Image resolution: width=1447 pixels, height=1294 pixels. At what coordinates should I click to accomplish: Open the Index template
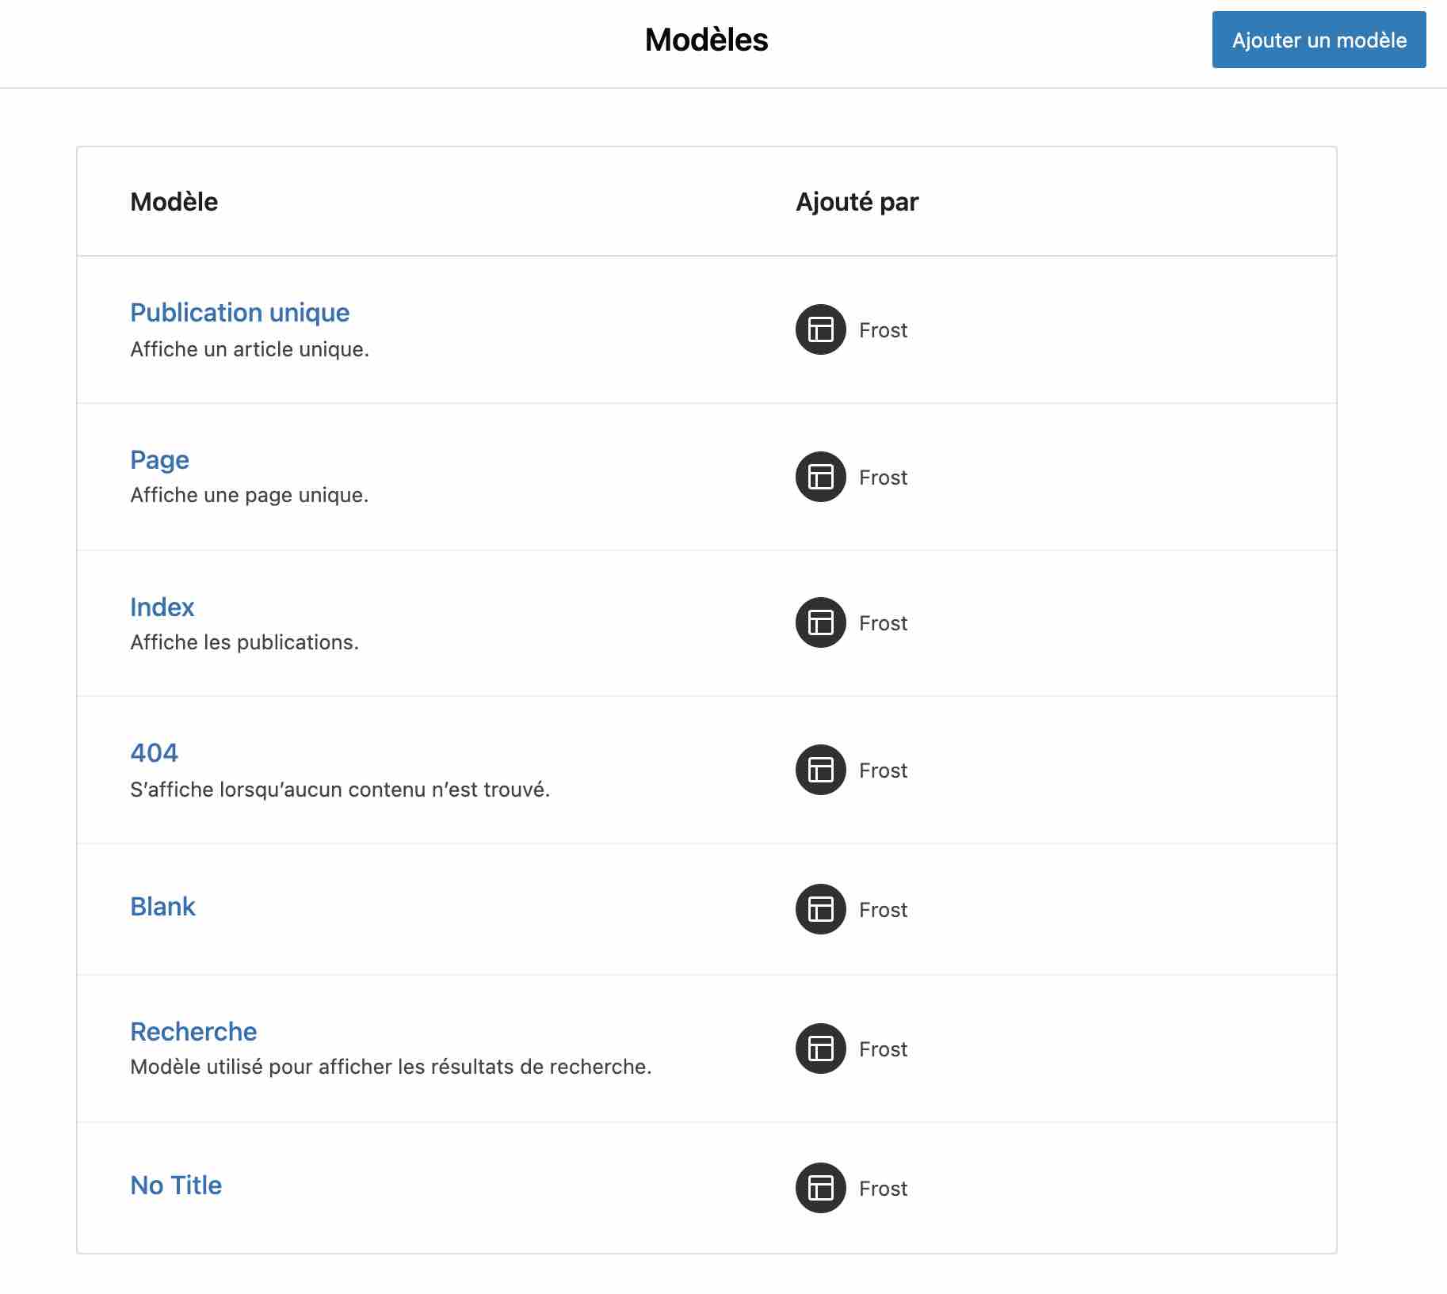[x=162, y=607]
